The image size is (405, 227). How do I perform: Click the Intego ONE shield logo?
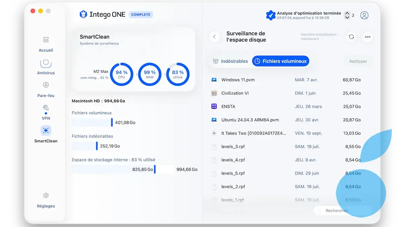[83, 14]
